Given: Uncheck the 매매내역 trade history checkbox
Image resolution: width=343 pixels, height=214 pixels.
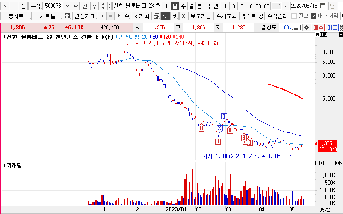Looking at the screenshot, I should tap(314, 16).
